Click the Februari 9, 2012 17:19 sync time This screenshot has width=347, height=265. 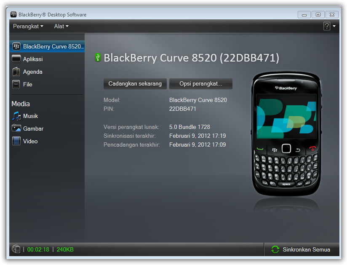click(198, 136)
